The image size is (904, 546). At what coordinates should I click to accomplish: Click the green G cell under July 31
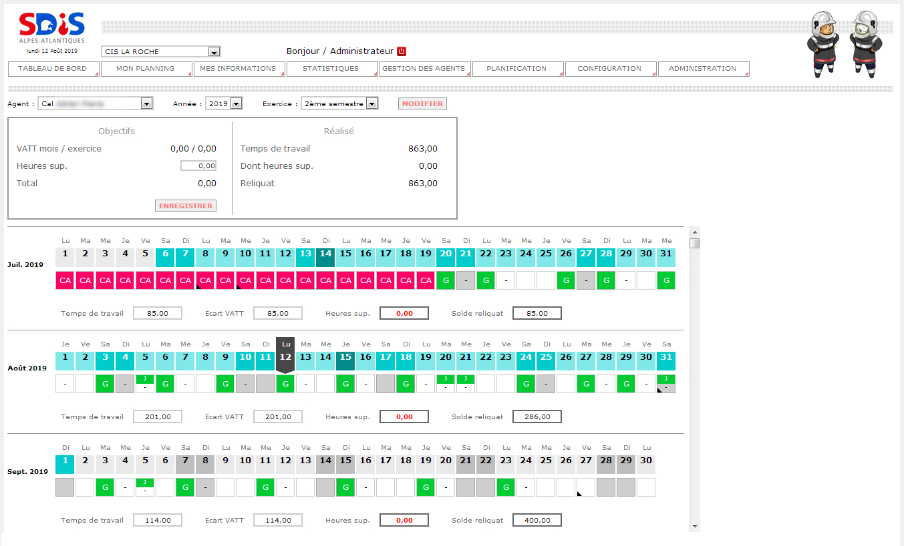click(666, 280)
